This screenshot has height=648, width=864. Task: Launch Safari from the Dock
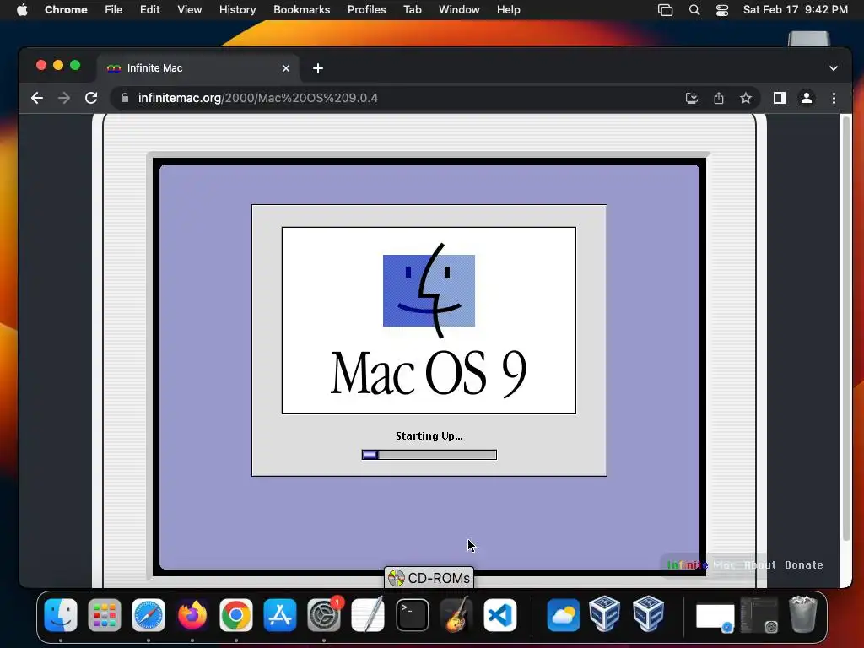pyautogui.click(x=148, y=615)
